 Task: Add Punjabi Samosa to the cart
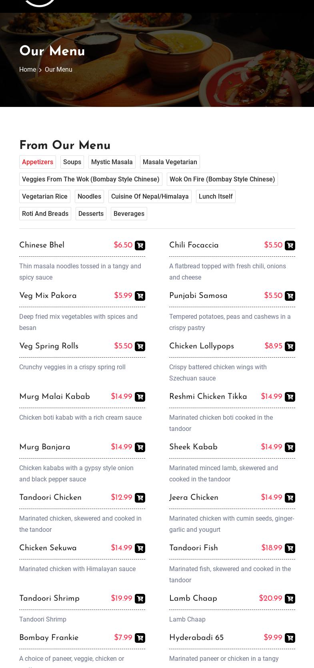pyautogui.click(x=290, y=296)
